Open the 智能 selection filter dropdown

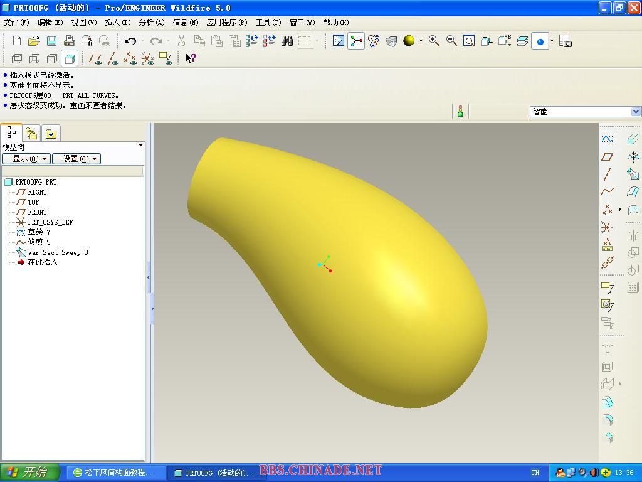point(585,112)
